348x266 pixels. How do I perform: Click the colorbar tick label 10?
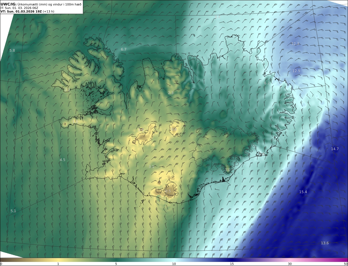coord(174,264)
